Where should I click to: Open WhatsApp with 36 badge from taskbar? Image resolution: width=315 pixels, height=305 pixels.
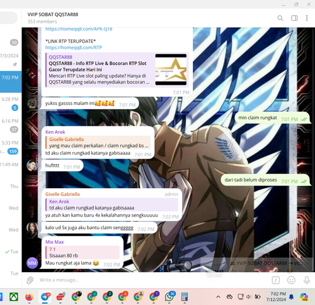pyautogui.click(x=169, y=297)
